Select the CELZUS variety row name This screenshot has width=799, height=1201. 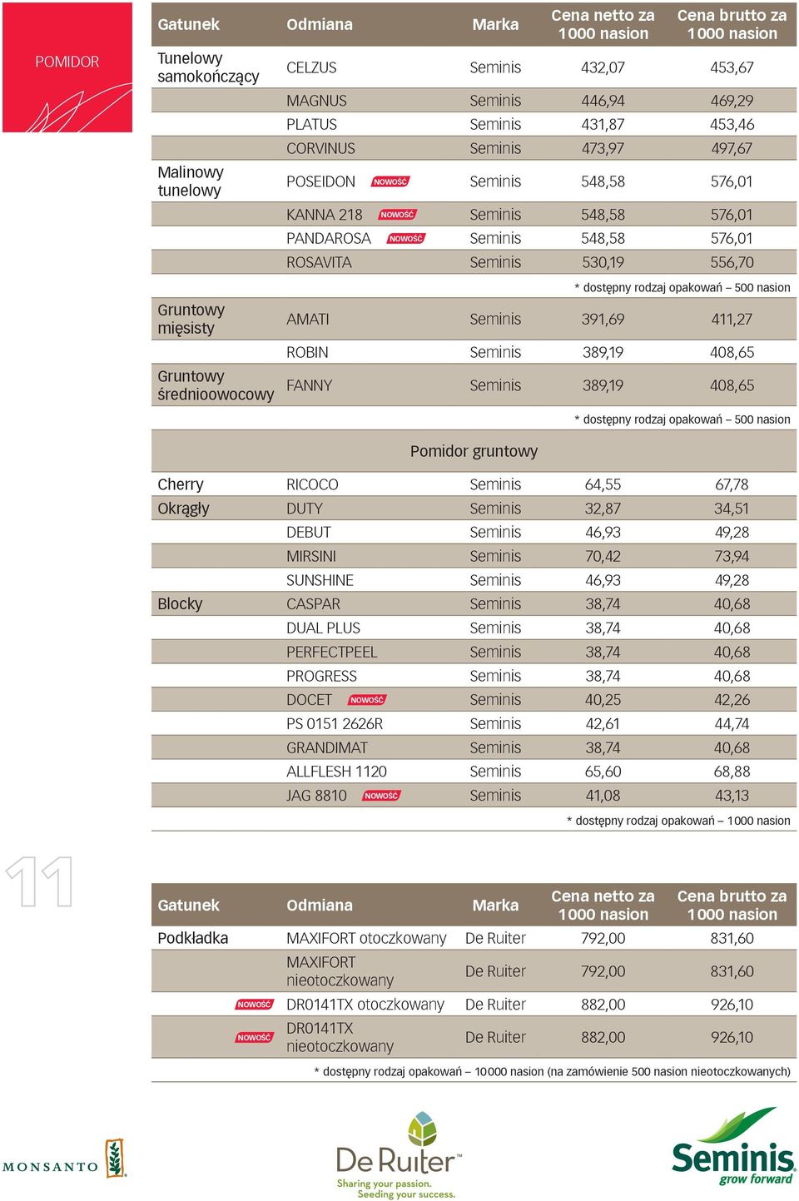pyautogui.click(x=311, y=67)
